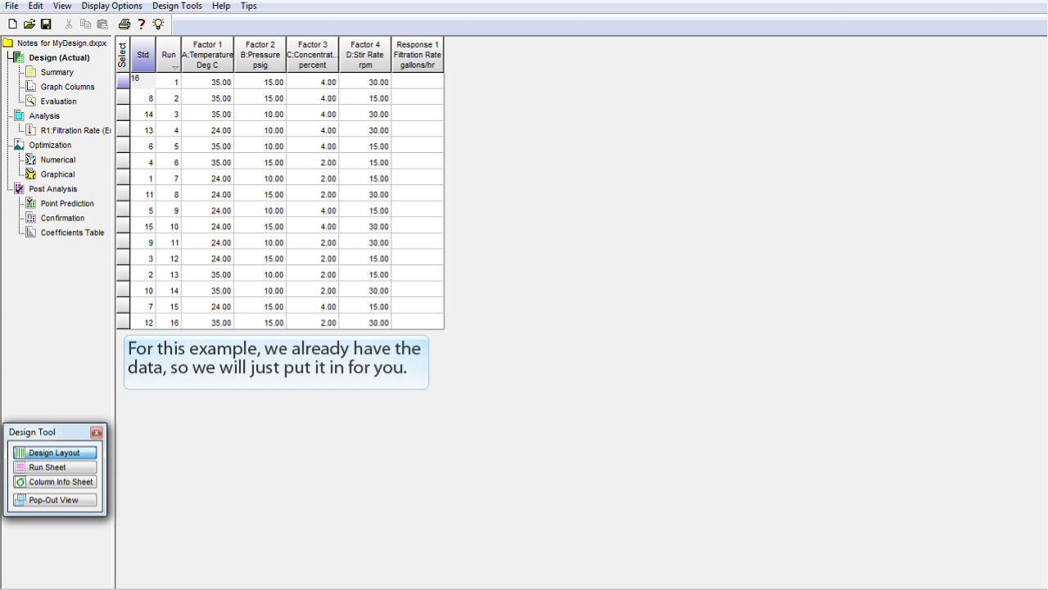This screenshot has height=590, width=1048.
Task: Click the Factor 3 C:Concentration column header
Action: 313,55
